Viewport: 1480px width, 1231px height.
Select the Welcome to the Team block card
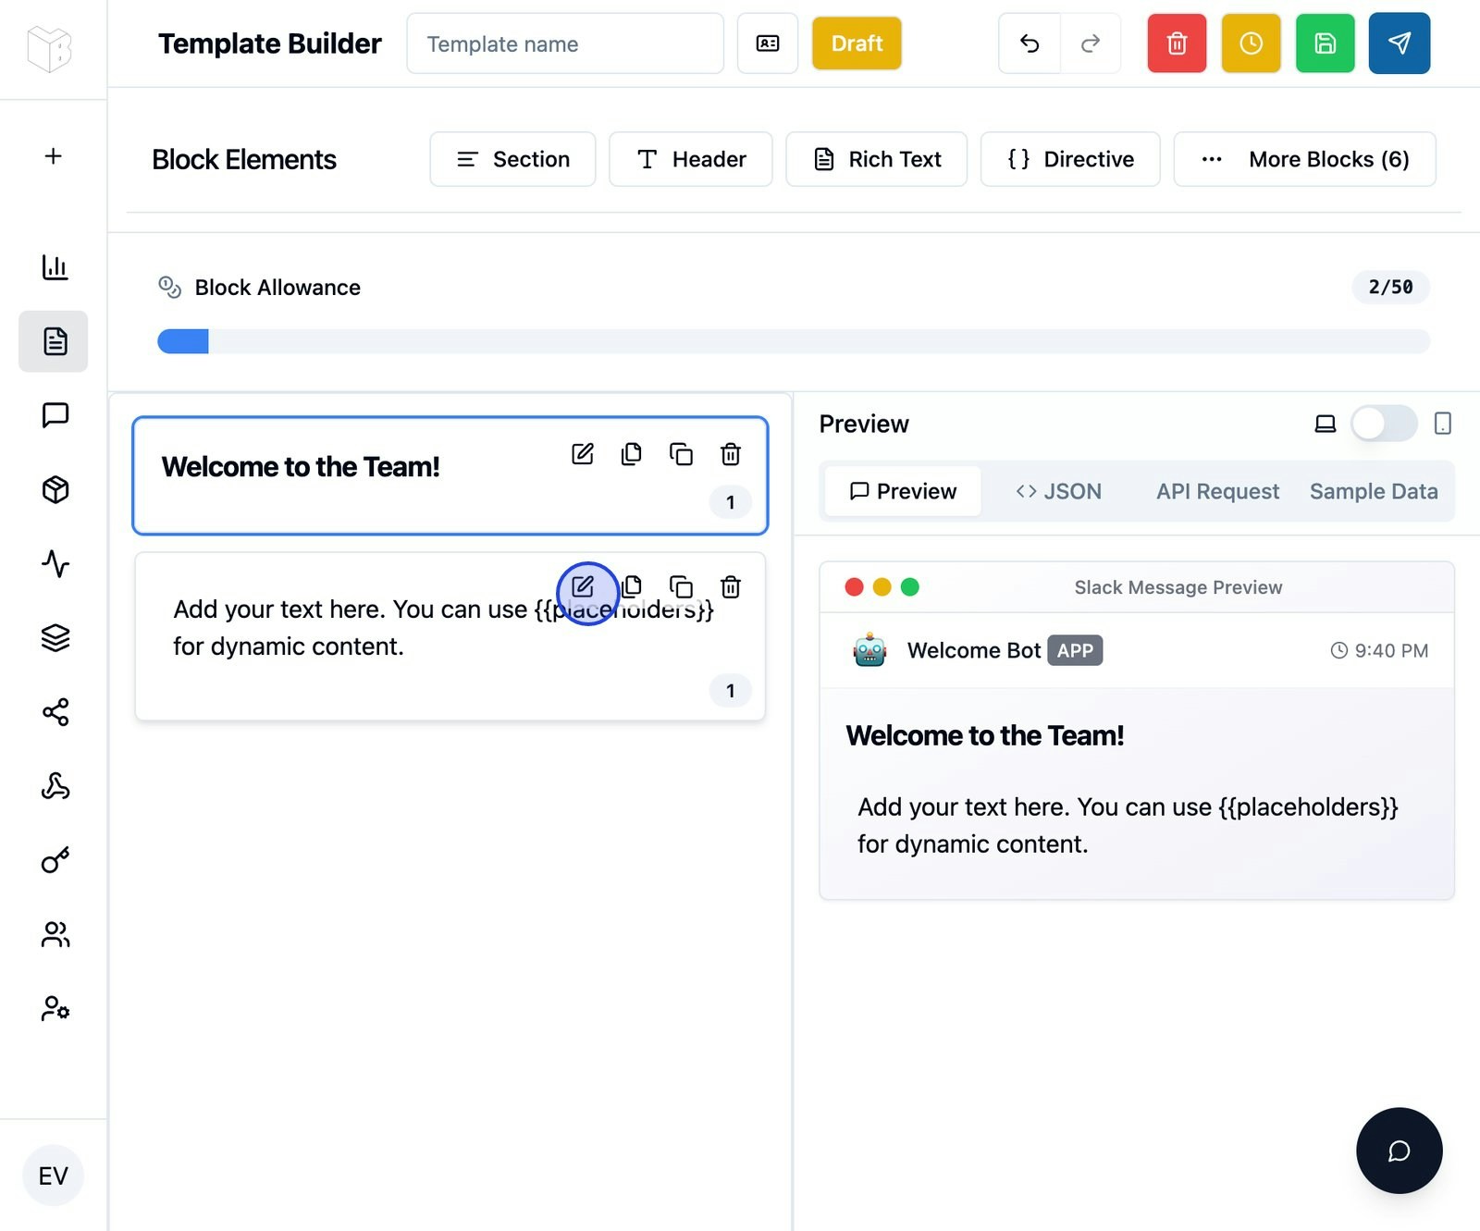point(450,475)
